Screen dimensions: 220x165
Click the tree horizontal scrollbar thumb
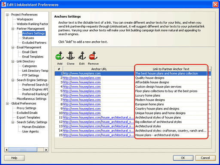tap(23, 150)
